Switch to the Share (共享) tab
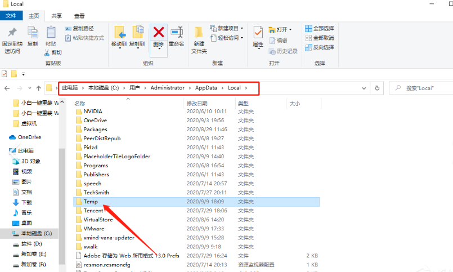Image resolution: width=453 pixels, height=272 pixels. [x=57, y=16]
